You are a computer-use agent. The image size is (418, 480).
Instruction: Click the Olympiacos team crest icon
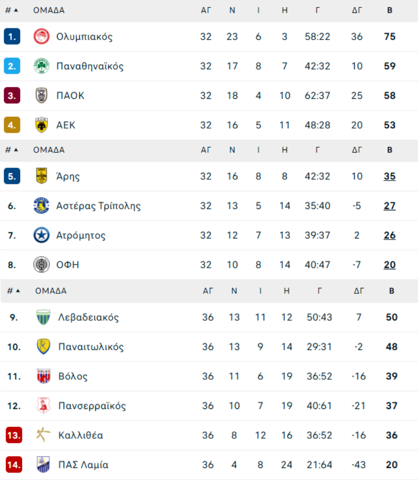tap(41, 36)
